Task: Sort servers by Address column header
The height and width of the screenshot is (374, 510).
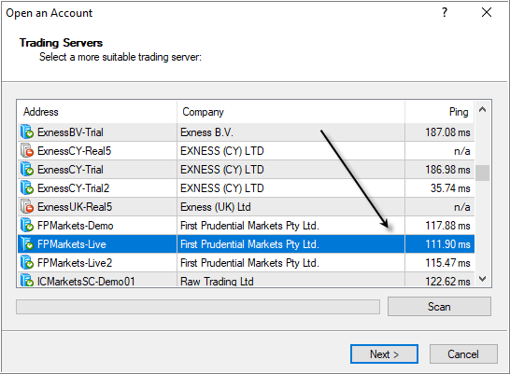Action: [97, 112]
